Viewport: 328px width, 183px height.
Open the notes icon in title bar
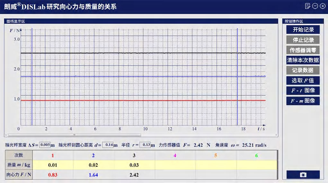click(307, 6)
